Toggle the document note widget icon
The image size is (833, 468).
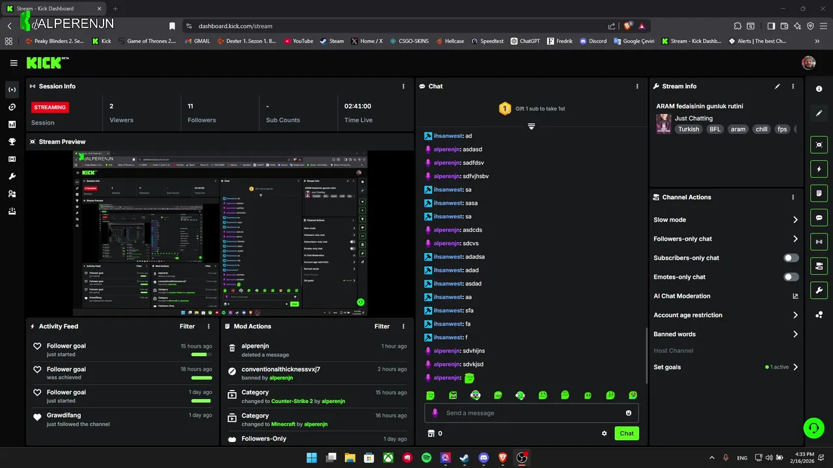(819, 194)
